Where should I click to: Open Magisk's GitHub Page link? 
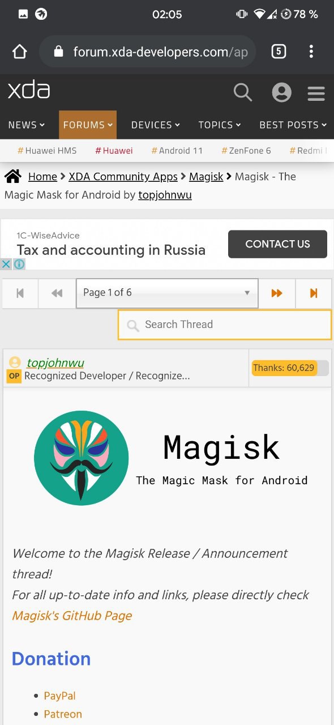point(72,616)
